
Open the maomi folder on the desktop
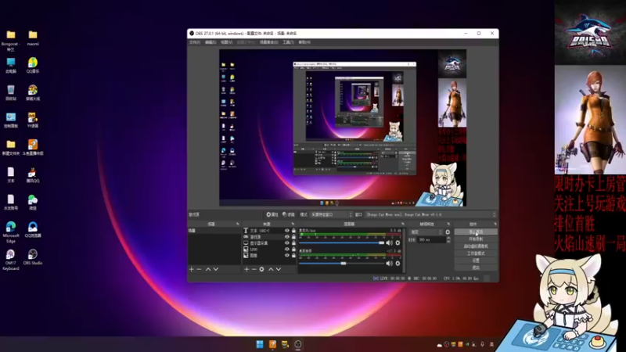[33, 38]
